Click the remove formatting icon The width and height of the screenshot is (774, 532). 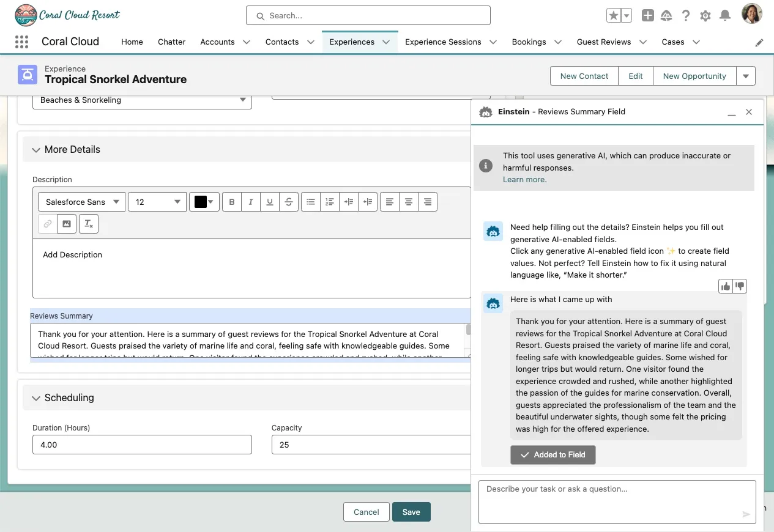click(89, 224)
